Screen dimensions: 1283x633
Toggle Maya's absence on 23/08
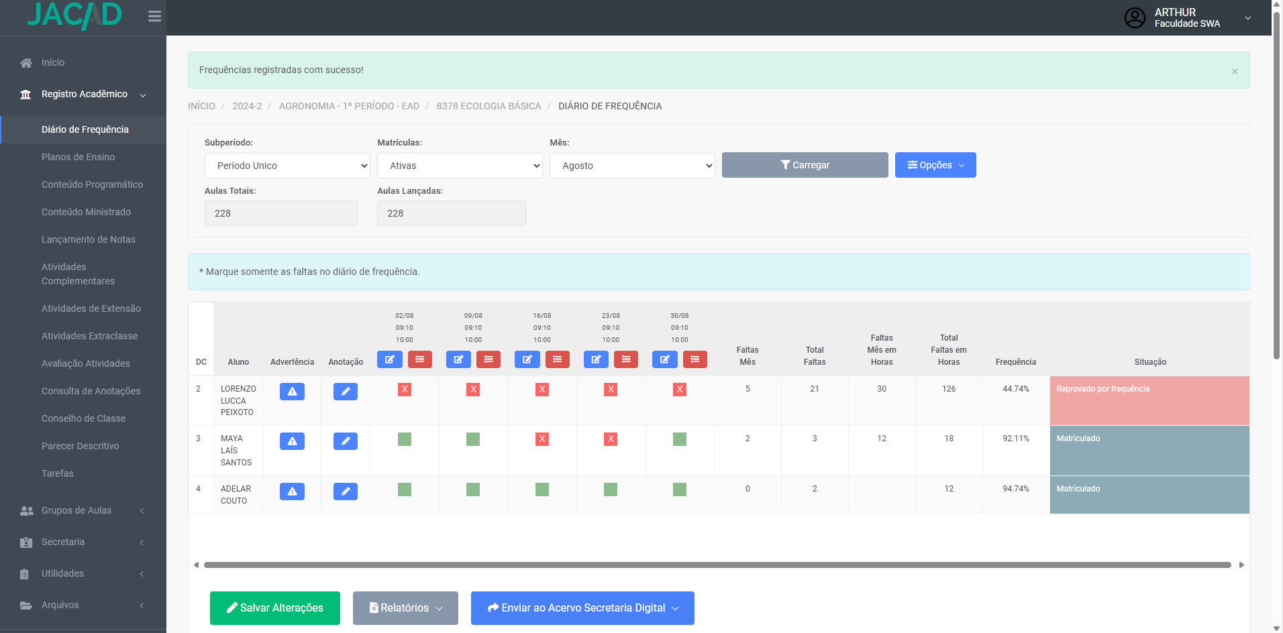(x=611, y=439)
